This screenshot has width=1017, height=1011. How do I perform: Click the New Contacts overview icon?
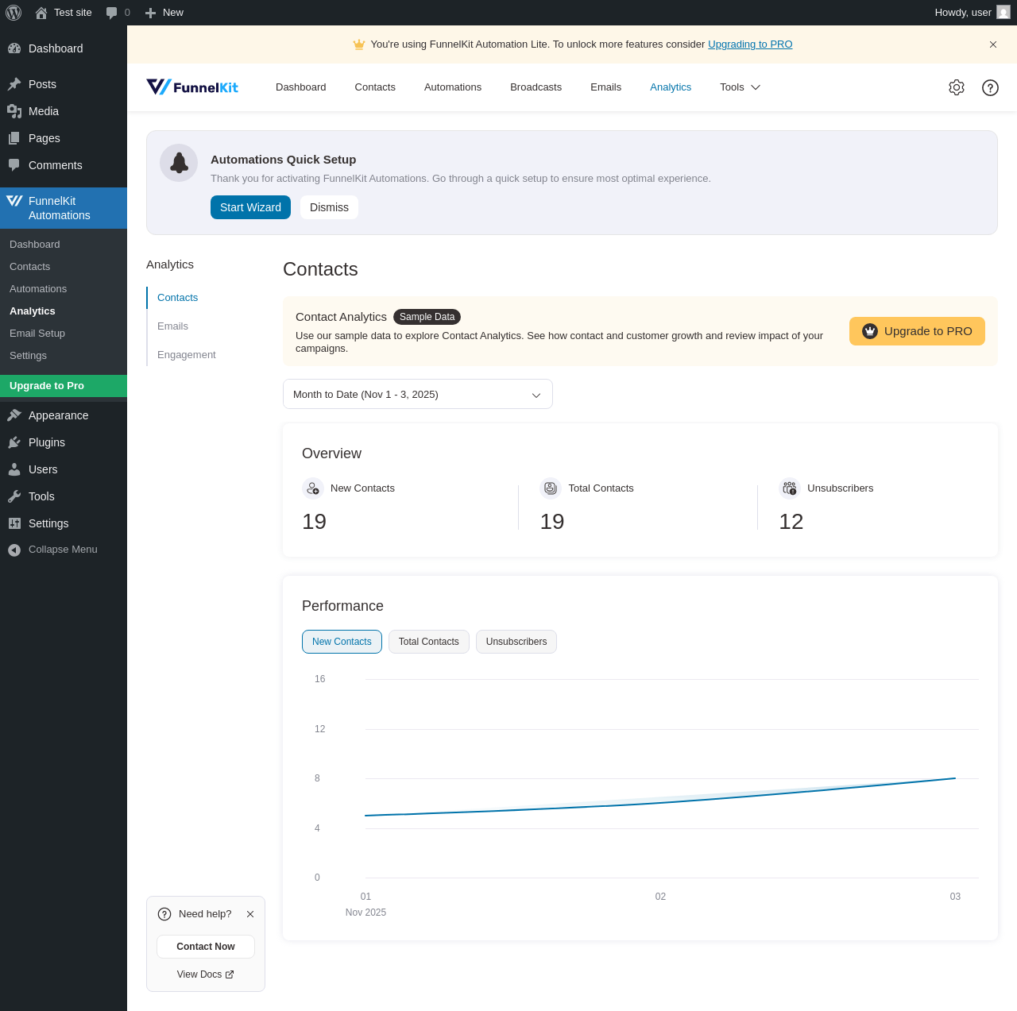coord(313,488)
